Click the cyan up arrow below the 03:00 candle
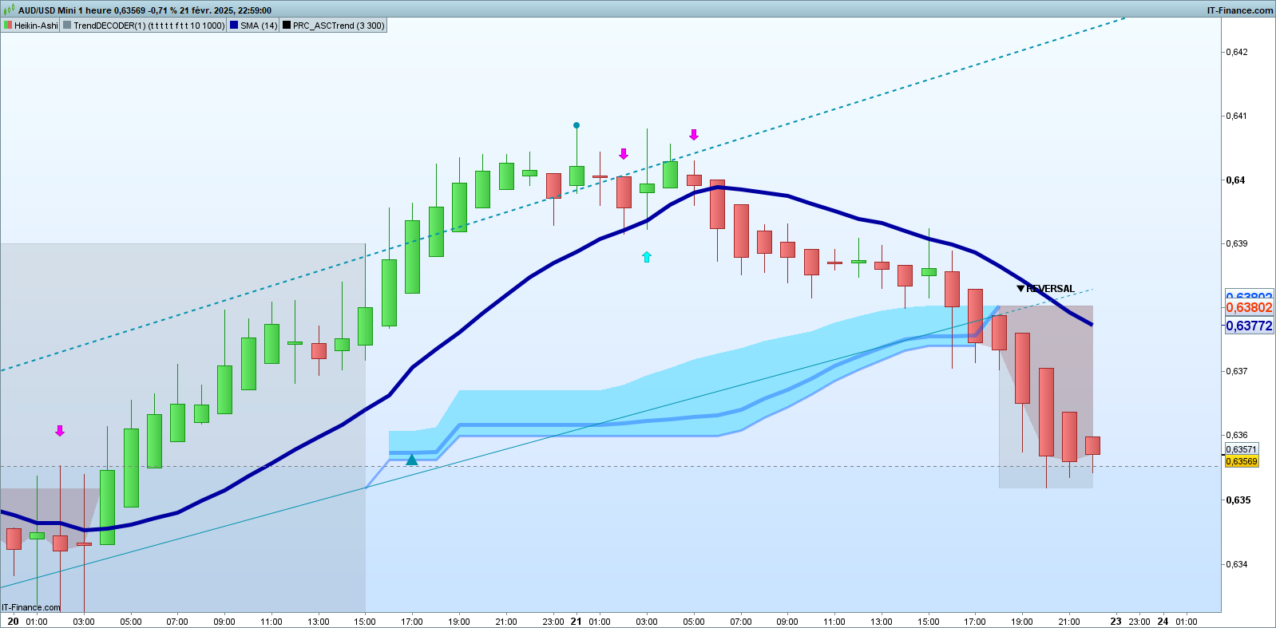The image size is (1276, 628). coord(647,257)
